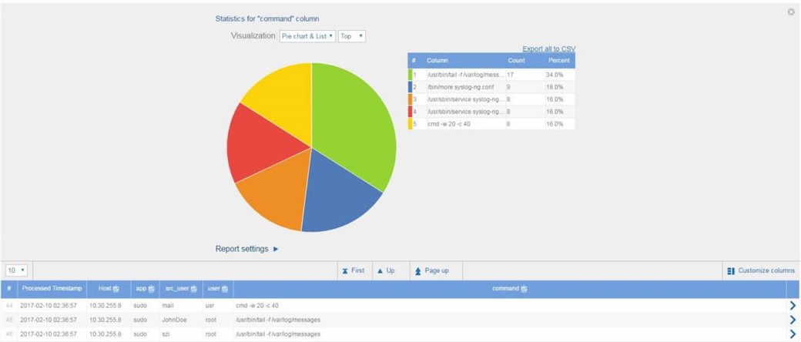Jump to First page of results

[x=354, y=270]
